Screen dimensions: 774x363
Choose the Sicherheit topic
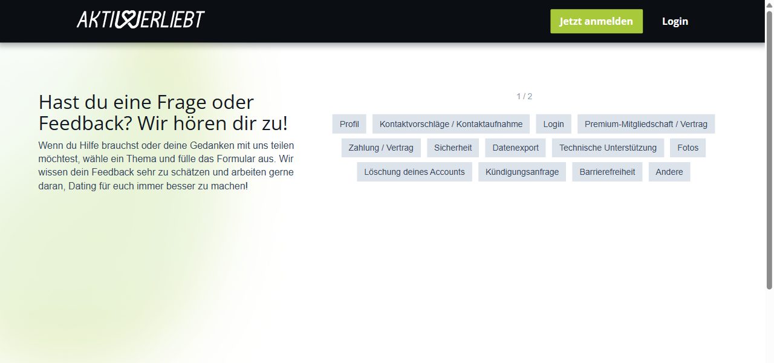(x=453, y=148)
